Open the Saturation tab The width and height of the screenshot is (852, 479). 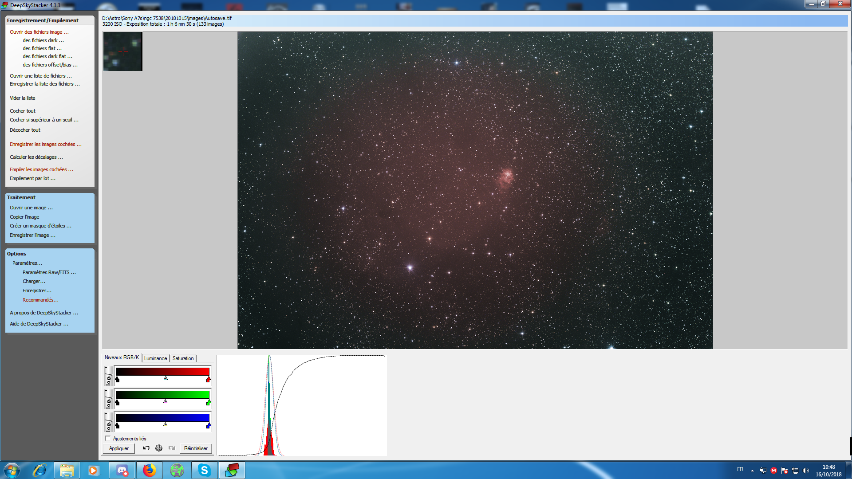tap(183, 358)
